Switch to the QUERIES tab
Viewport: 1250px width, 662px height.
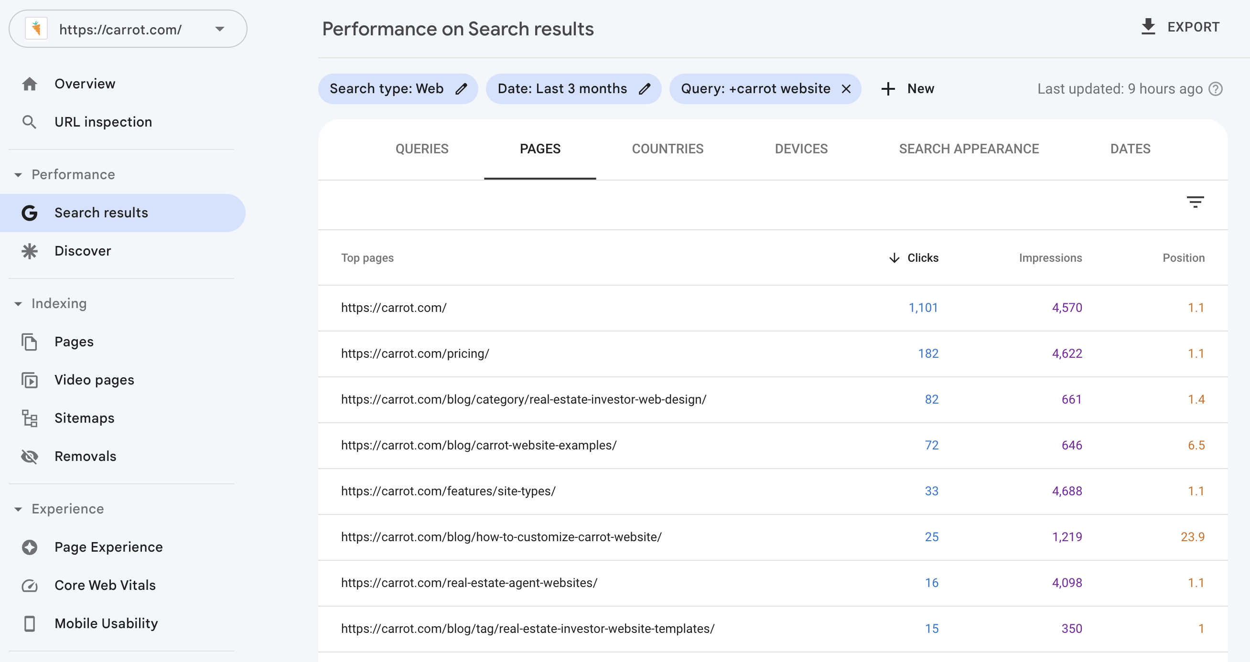(421, 149)
